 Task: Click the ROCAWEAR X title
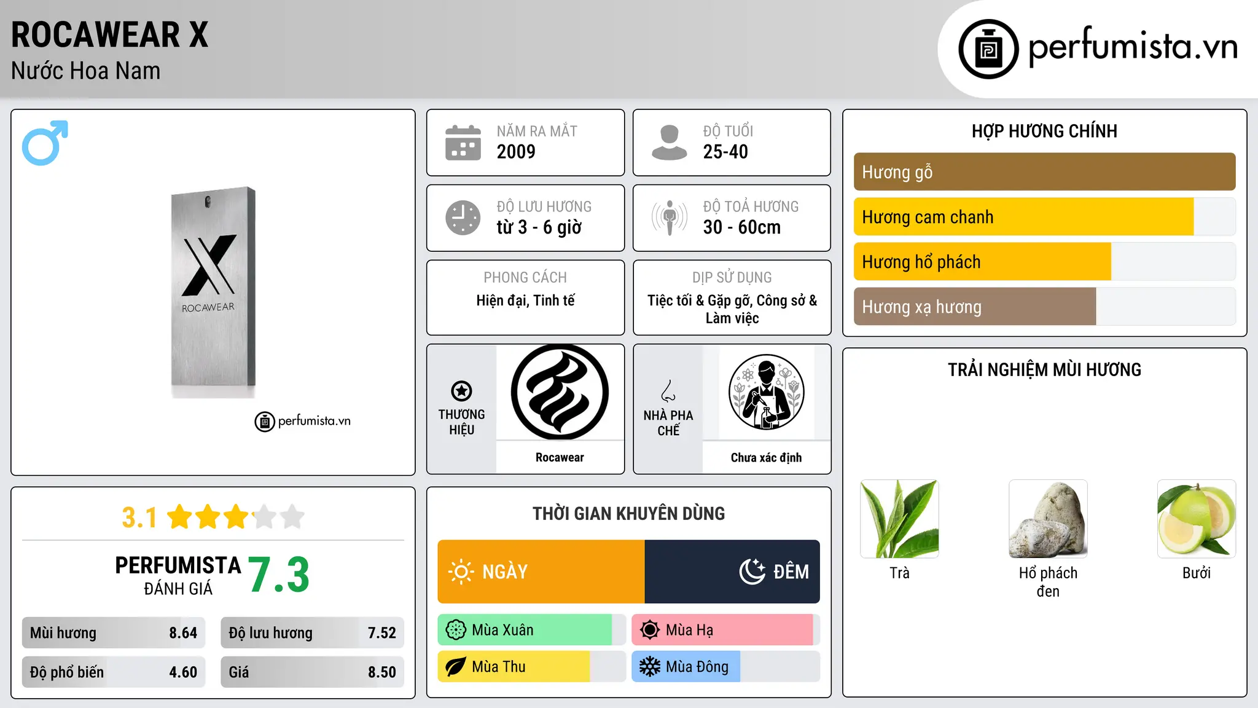click(x=110, y=34)
